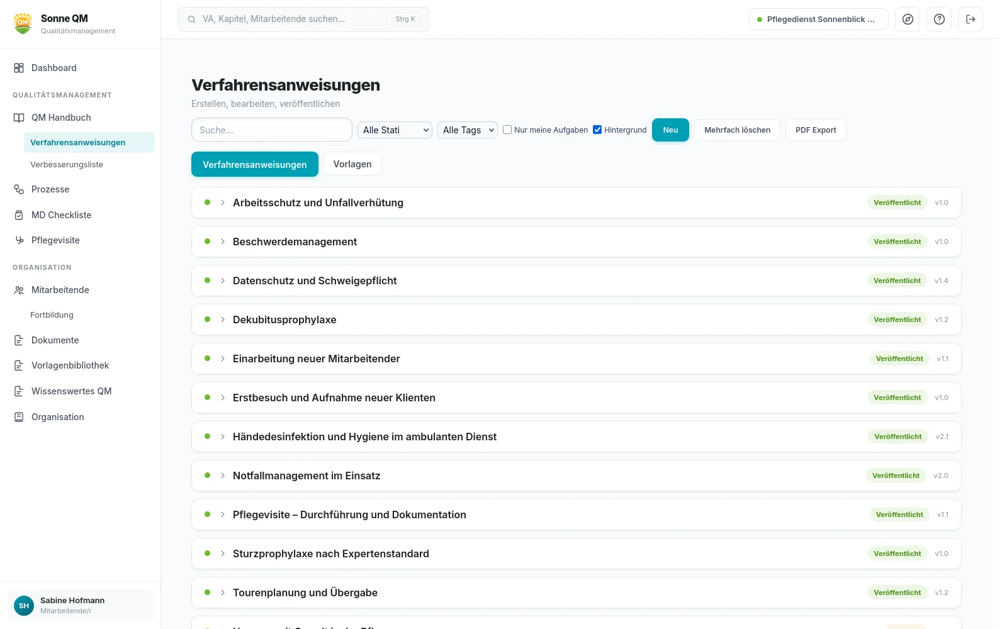Click the Mitarbeitende people icon
The width and height of the screenshot is (1007, 629).
coord(19,290)
